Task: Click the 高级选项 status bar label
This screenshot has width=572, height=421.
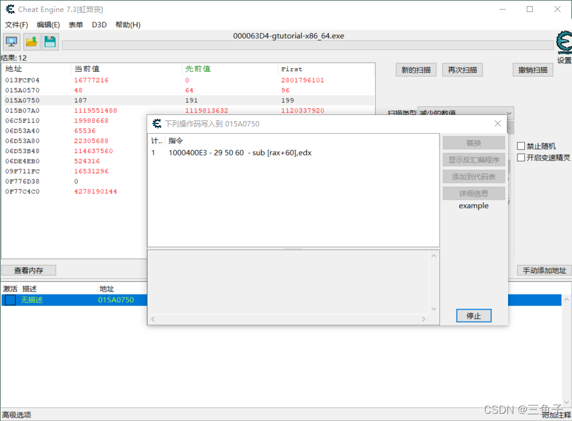Action: point(16,415)
